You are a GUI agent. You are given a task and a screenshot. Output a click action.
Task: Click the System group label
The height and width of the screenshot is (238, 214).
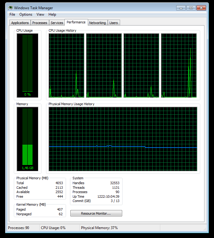coord(78,178)
